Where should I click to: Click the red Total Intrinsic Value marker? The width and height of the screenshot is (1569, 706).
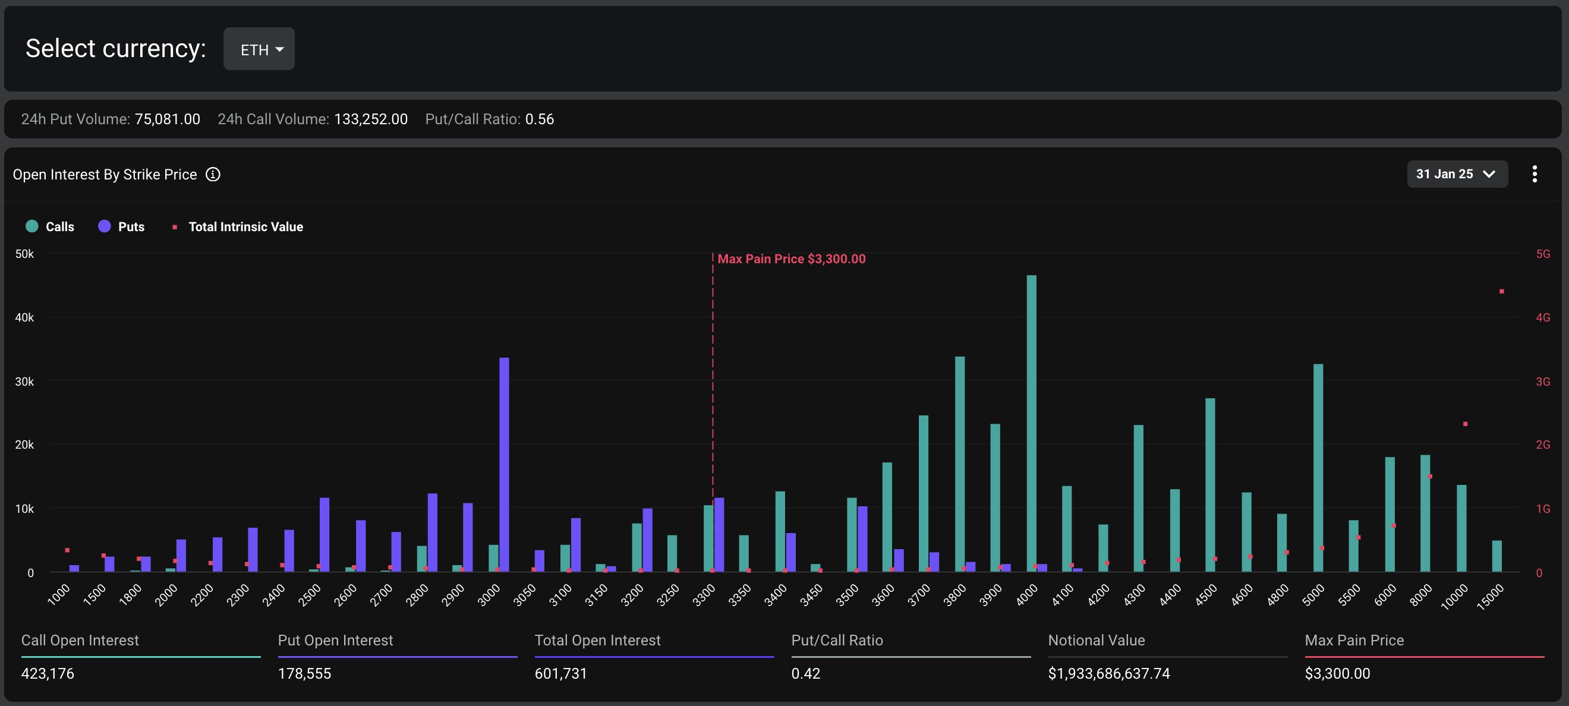coord(175,227)
